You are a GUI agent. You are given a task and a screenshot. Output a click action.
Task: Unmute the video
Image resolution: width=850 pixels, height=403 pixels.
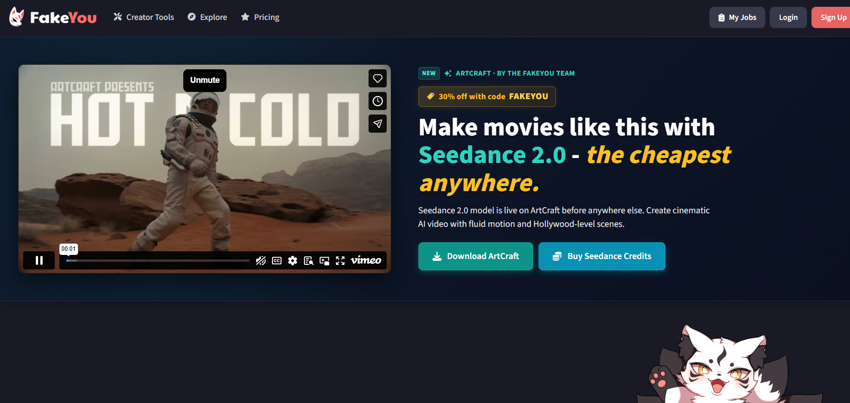point(205,80)
